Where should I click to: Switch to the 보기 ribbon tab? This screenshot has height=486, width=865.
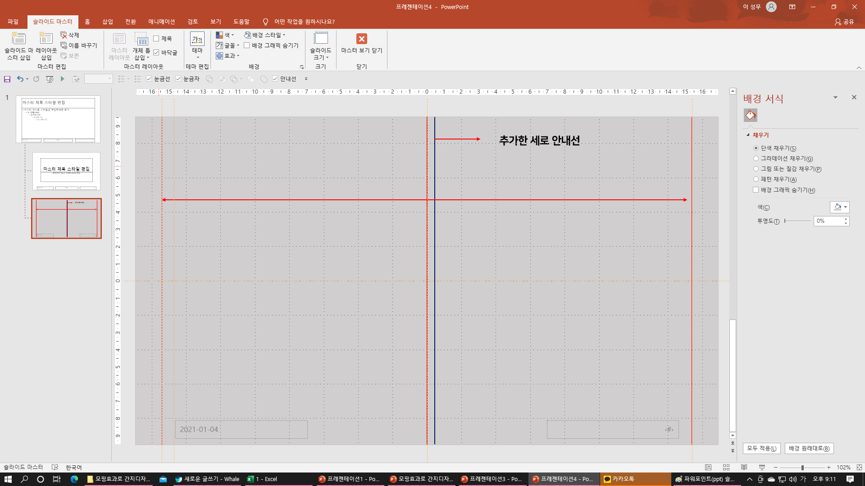(x=215, y=22)
